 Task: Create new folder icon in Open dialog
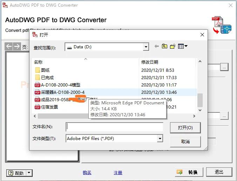[x=173, y=46]
